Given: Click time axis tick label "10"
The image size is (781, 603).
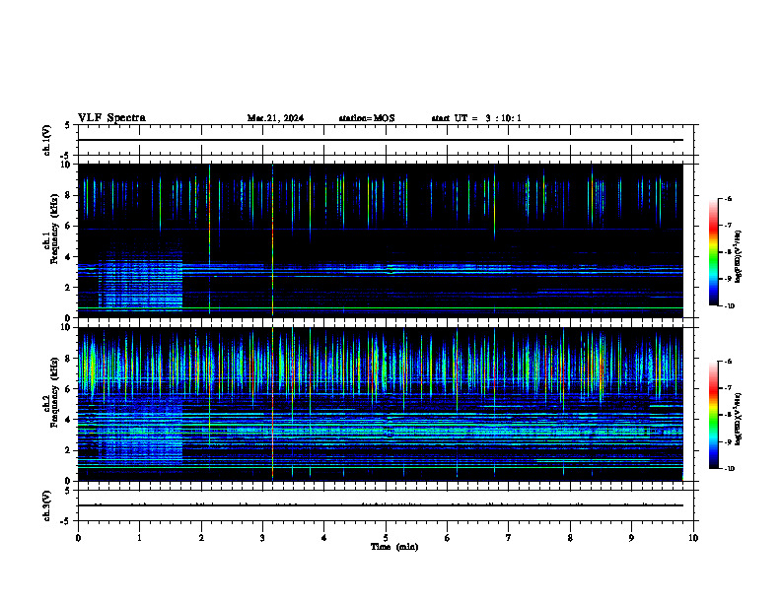Looking at the screenshot, I should [x=693, y=538].
